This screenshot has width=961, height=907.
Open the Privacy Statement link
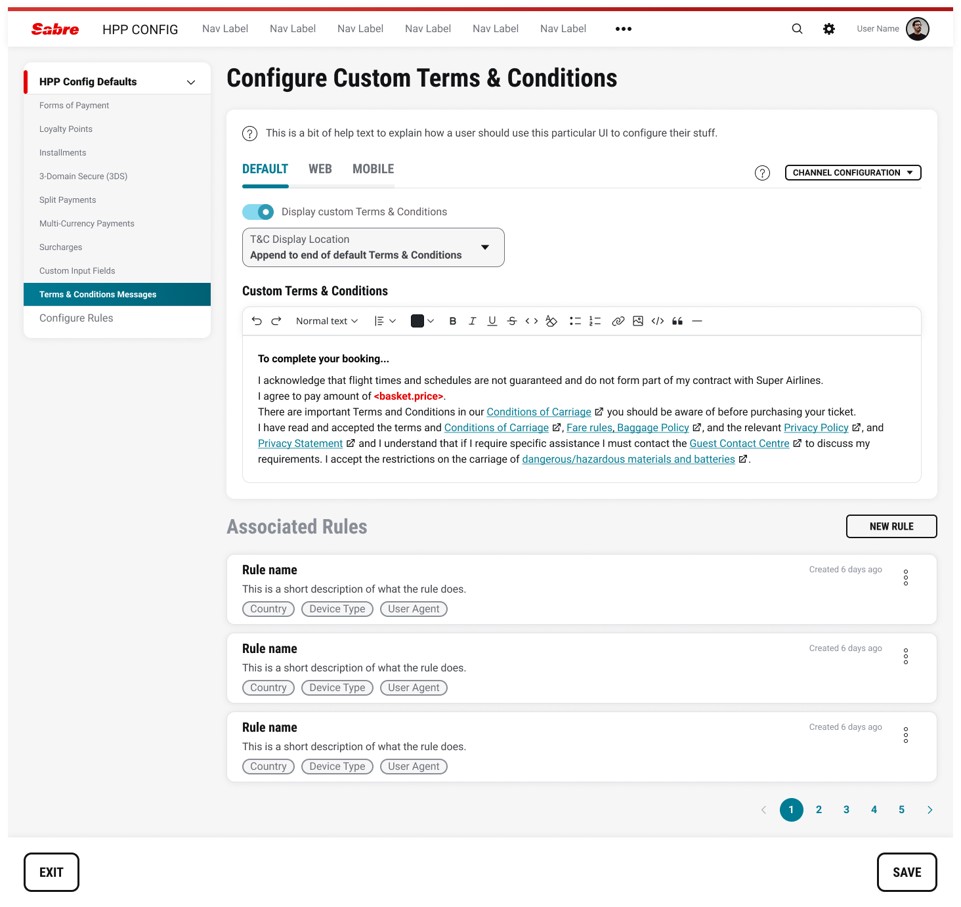300,444
